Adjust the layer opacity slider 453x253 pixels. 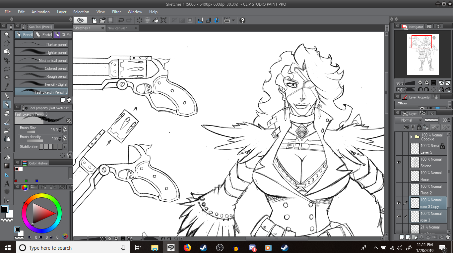431,120
